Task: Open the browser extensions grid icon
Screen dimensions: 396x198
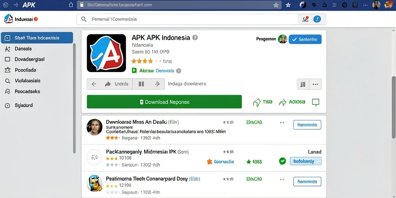Action: coord(335,5)
